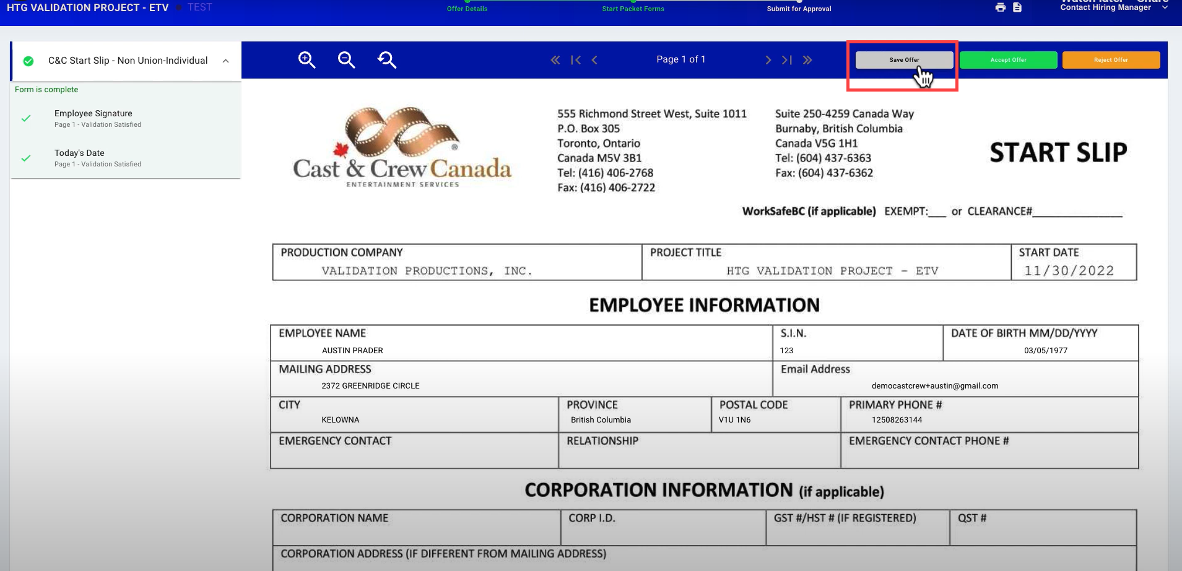Click the project title value HTG VALIDATION PROJECT - ETV
This screenshot has height=571, width=1182.
[832, 271]
